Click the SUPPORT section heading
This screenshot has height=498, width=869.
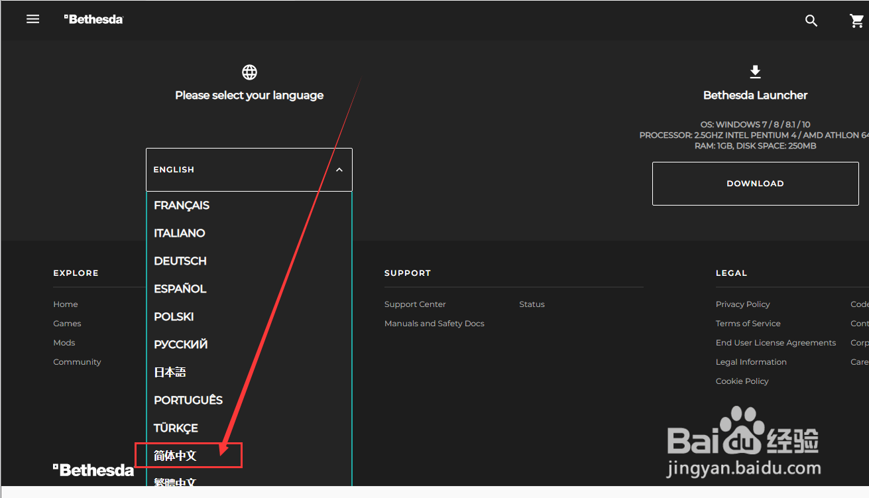coord(407,273)
